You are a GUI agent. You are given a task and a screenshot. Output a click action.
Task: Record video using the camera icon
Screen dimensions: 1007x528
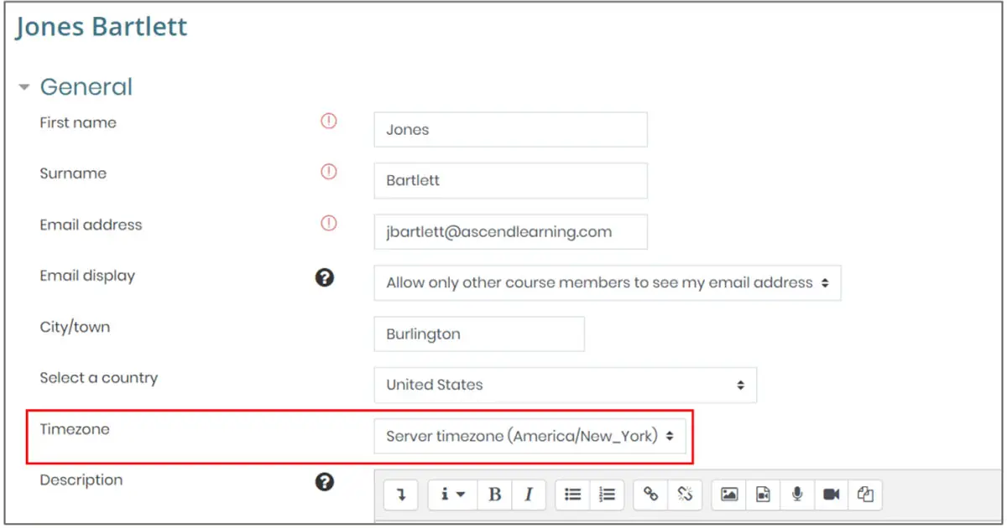coord(832,494)
